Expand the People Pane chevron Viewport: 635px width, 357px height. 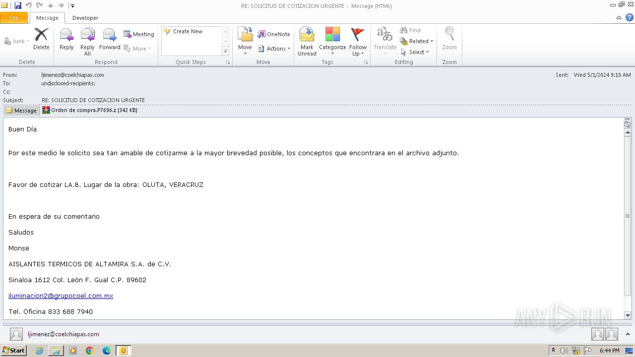[x=628, y=334]
